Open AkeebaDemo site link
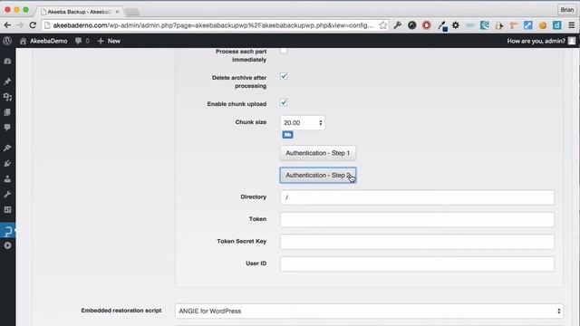Viewport: 580px width, 326px height. [x=43, y=41]
